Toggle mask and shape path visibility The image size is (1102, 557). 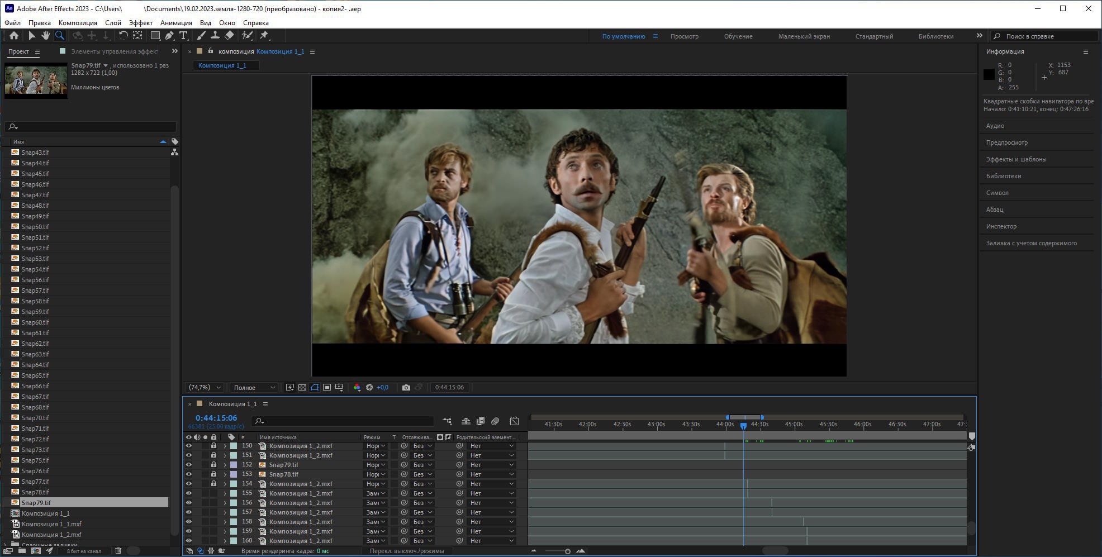click(x=315, y=387)
